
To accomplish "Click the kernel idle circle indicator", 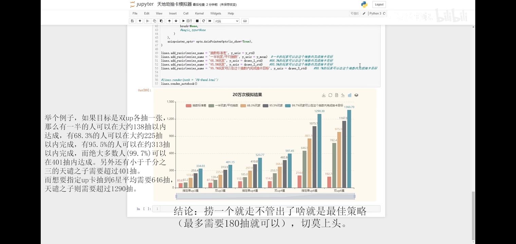I will tap(384, 14).
